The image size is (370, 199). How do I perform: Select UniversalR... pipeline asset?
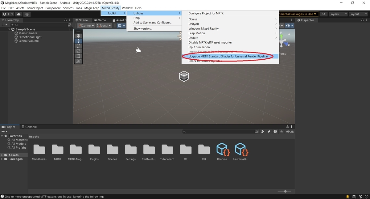pyautogui.click(x=241, y=152)
